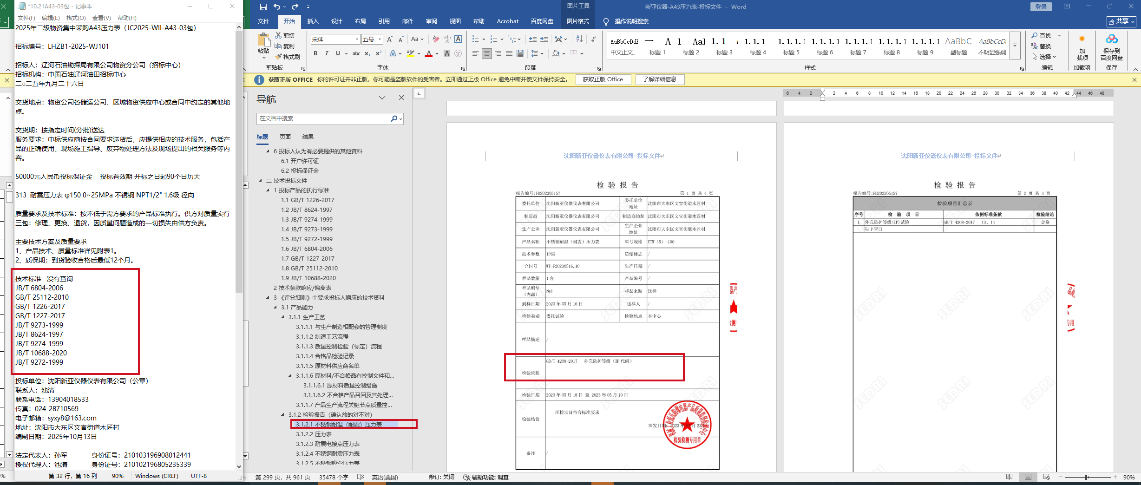This screenshot has width=1141, height=485.
Task: Click the spelling check status bar icon
Action: [x=361, y=477]
